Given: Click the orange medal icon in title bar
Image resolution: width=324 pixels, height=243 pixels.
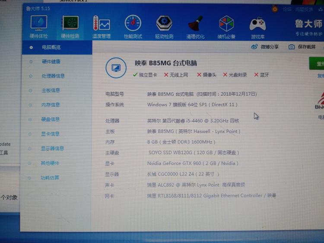Looking at the screenshot, I should [275, 9].
